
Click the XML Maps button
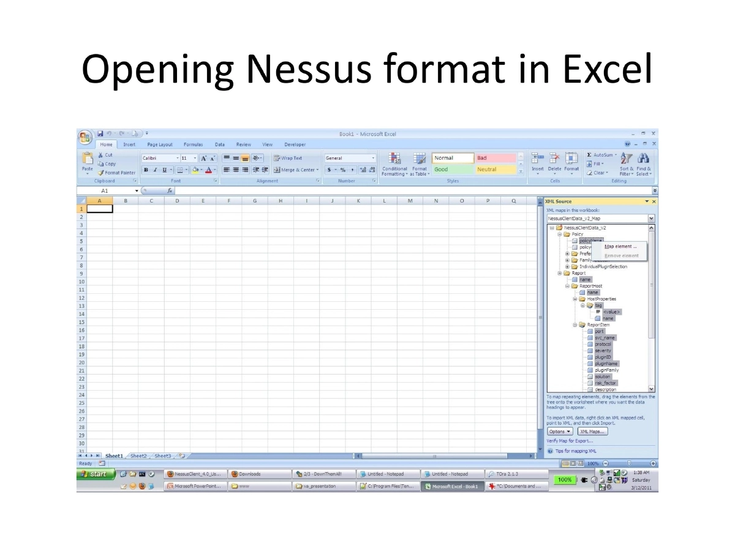point(592,432)
